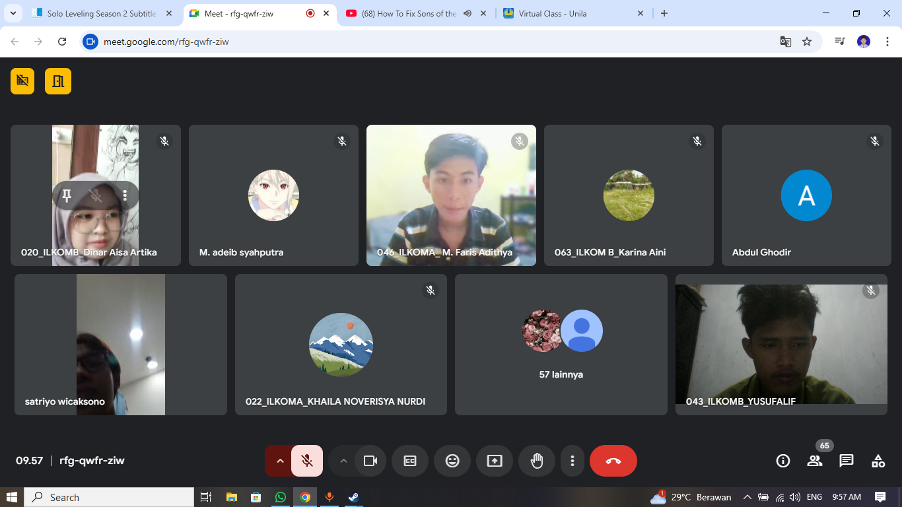The image size is (902, 507).
Task: Switch to the Solo Leveling Season 2 tab
Action: [x=99, y=13]
